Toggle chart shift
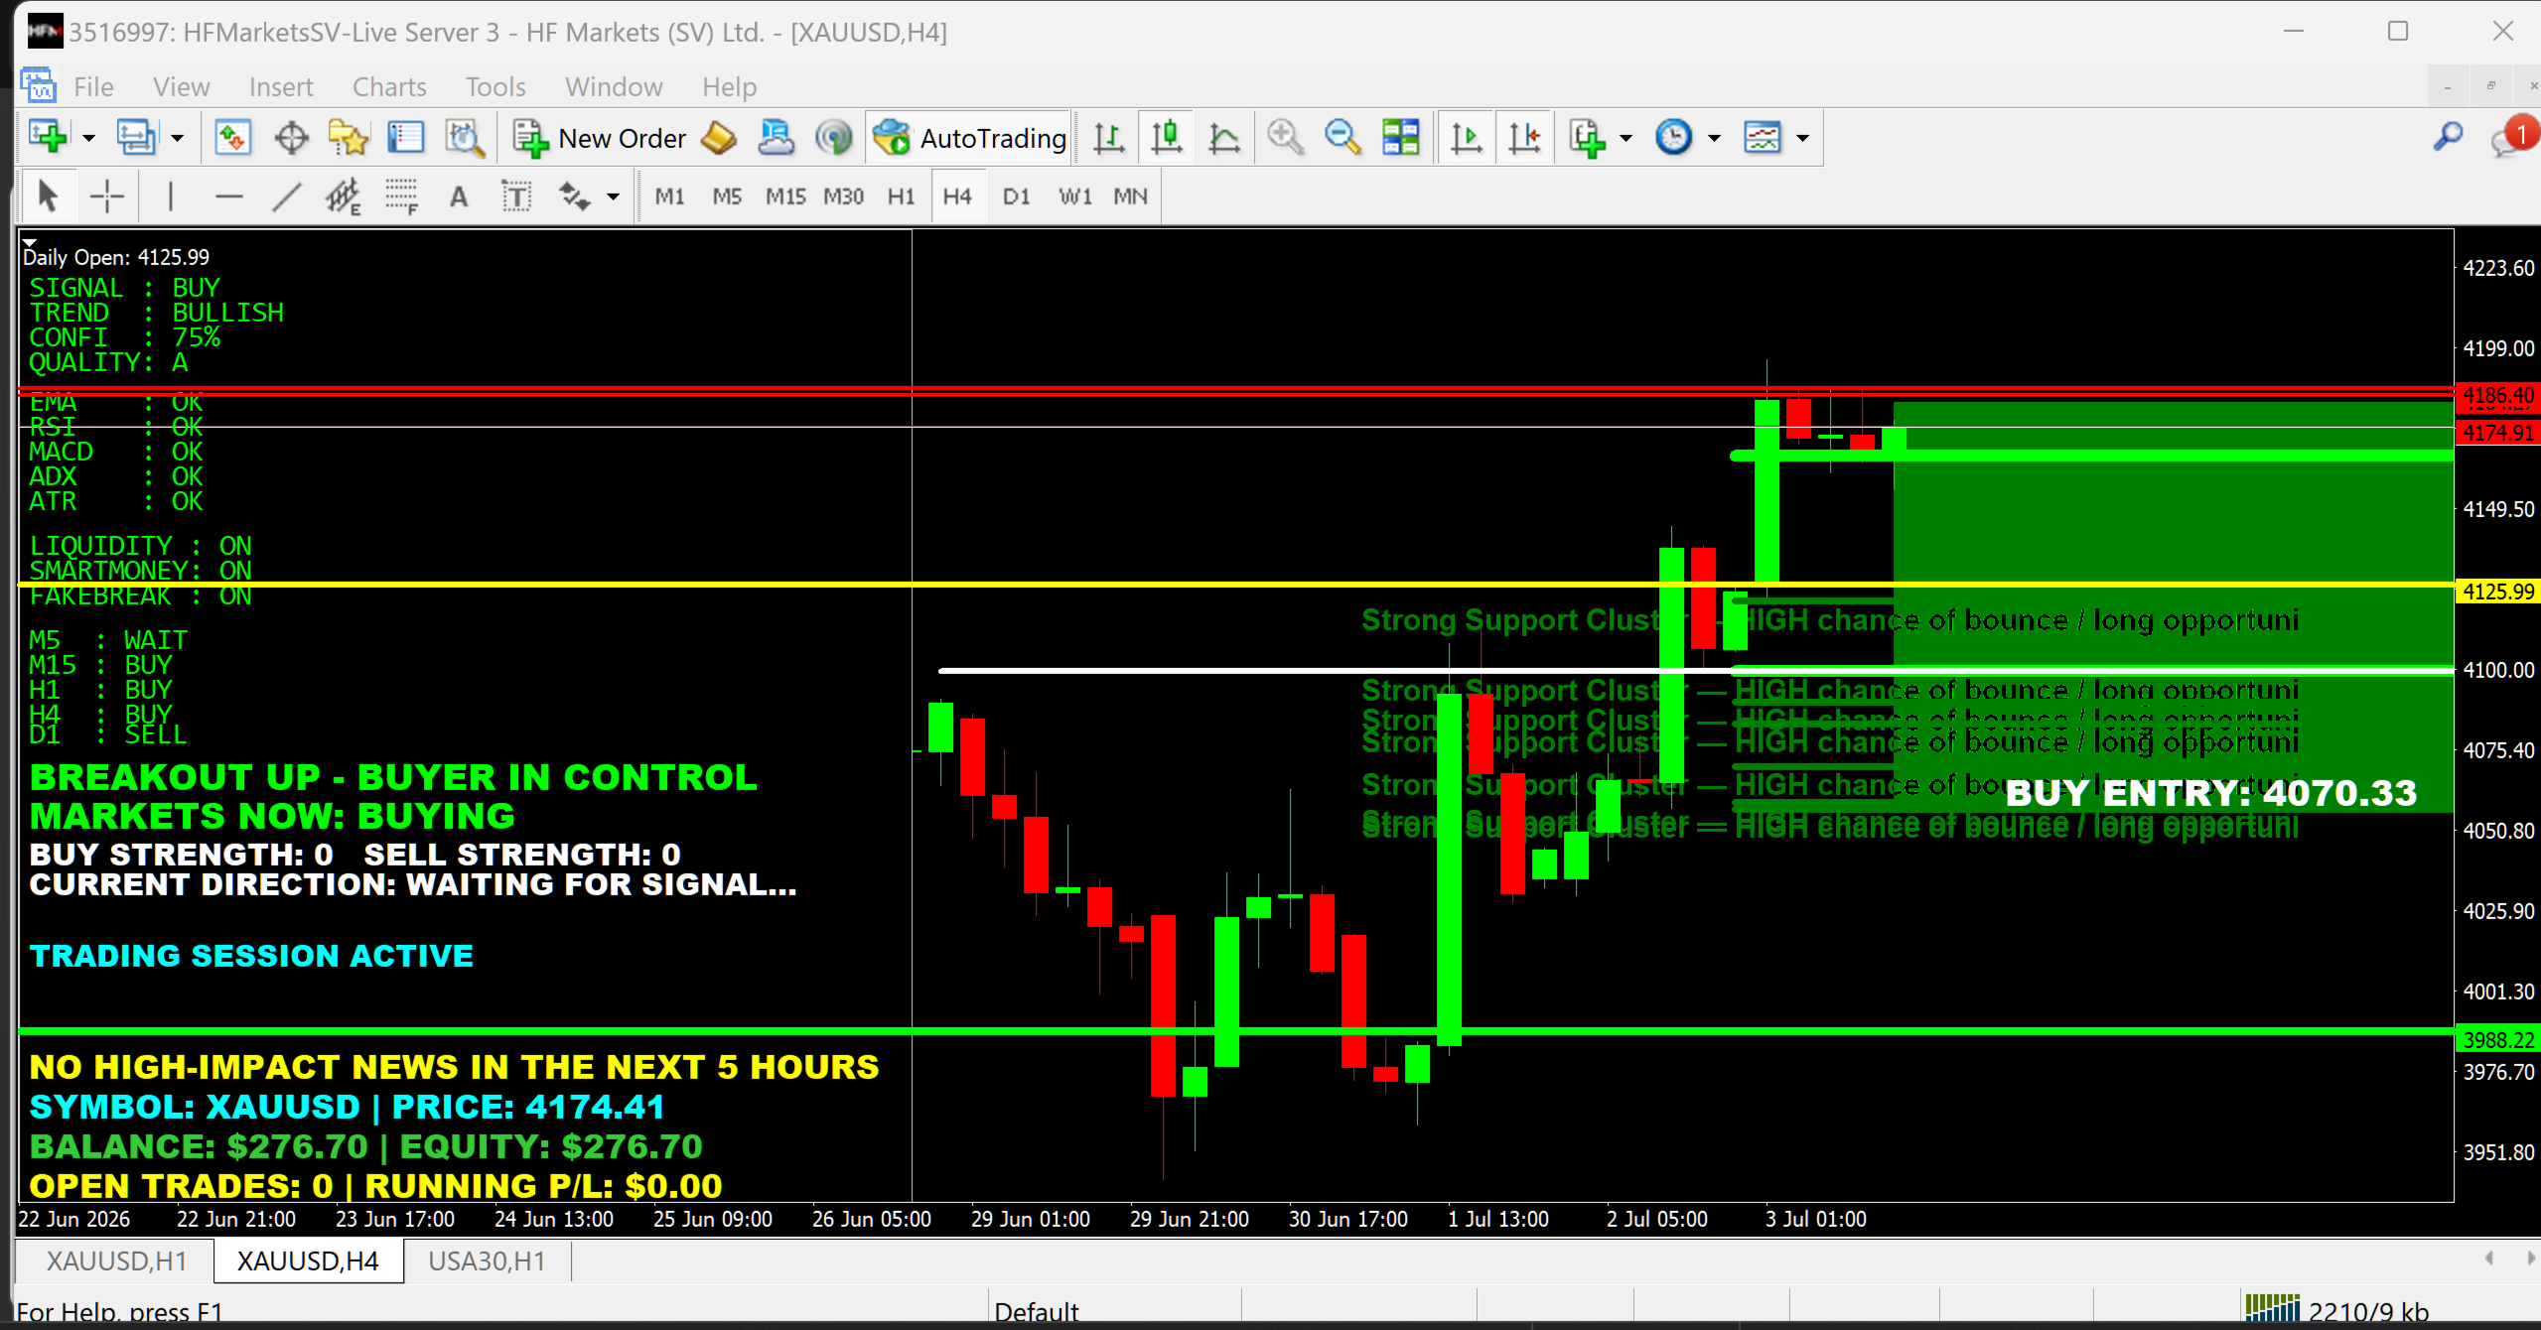The width and height of the screenshot is (2541, 1330). 1524,137
